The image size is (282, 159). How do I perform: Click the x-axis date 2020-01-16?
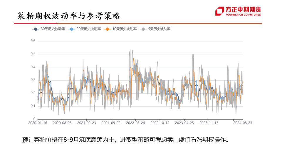pyautogui.click(x=38, y=123)
